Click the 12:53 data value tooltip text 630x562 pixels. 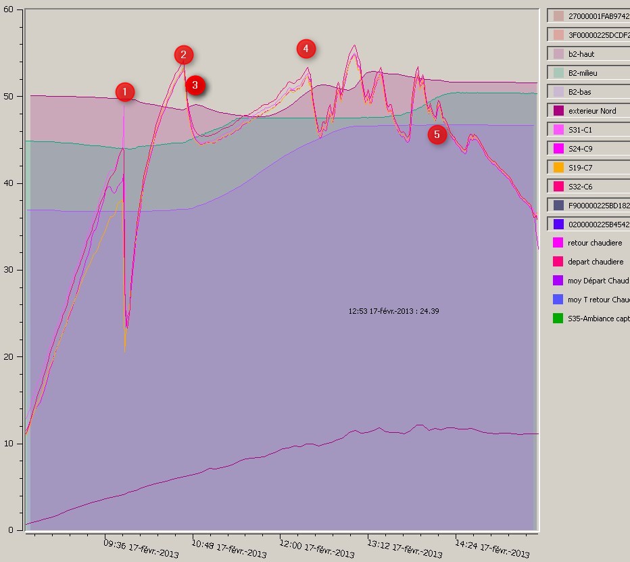coord(393,311)
